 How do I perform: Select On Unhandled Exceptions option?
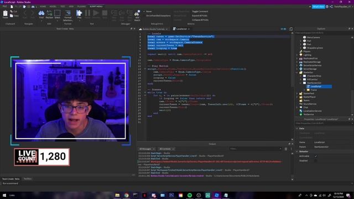point(158,16)
